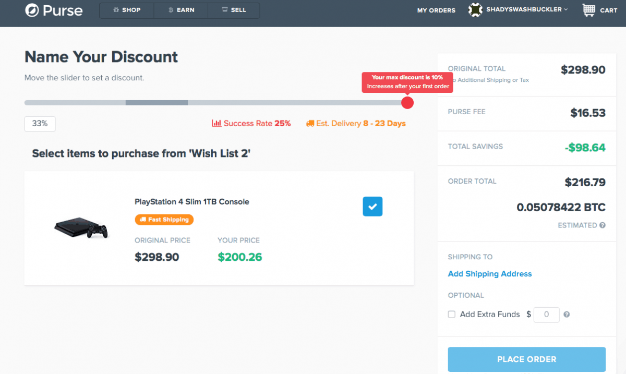Click the PLACE ORDER button
This screenshot has width=626, height=374.
[527, 359]
